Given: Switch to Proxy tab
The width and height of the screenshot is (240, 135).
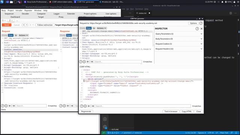Looking at the screenshot, I should tap(61, 17).
